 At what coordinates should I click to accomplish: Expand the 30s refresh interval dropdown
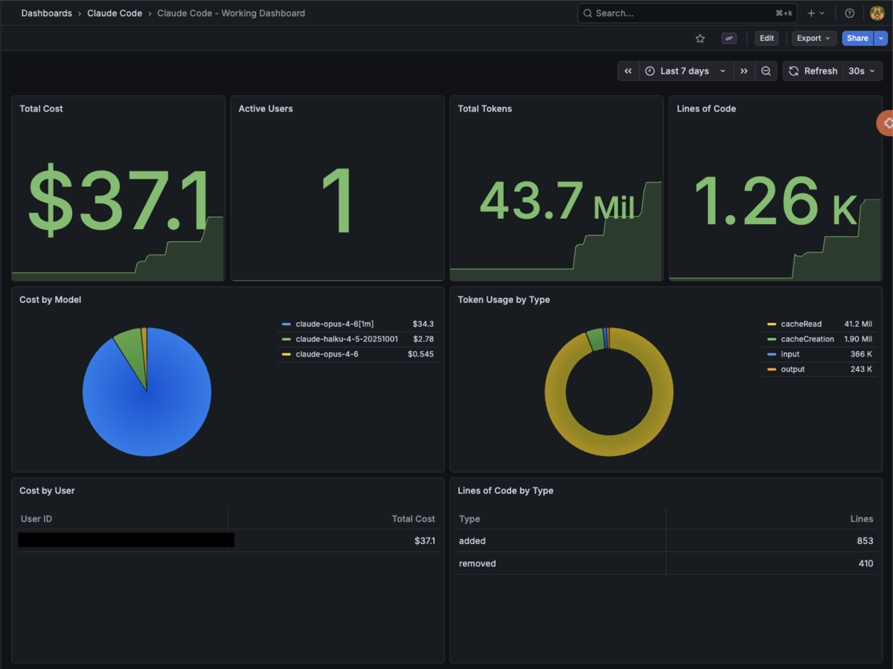tap(862, 71)
